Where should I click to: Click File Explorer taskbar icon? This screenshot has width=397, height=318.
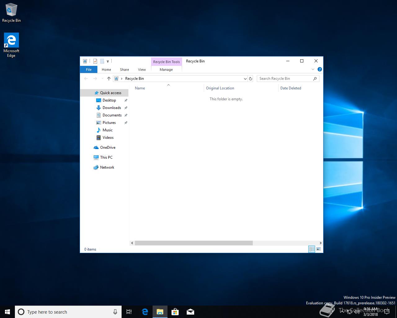(160, 312)
